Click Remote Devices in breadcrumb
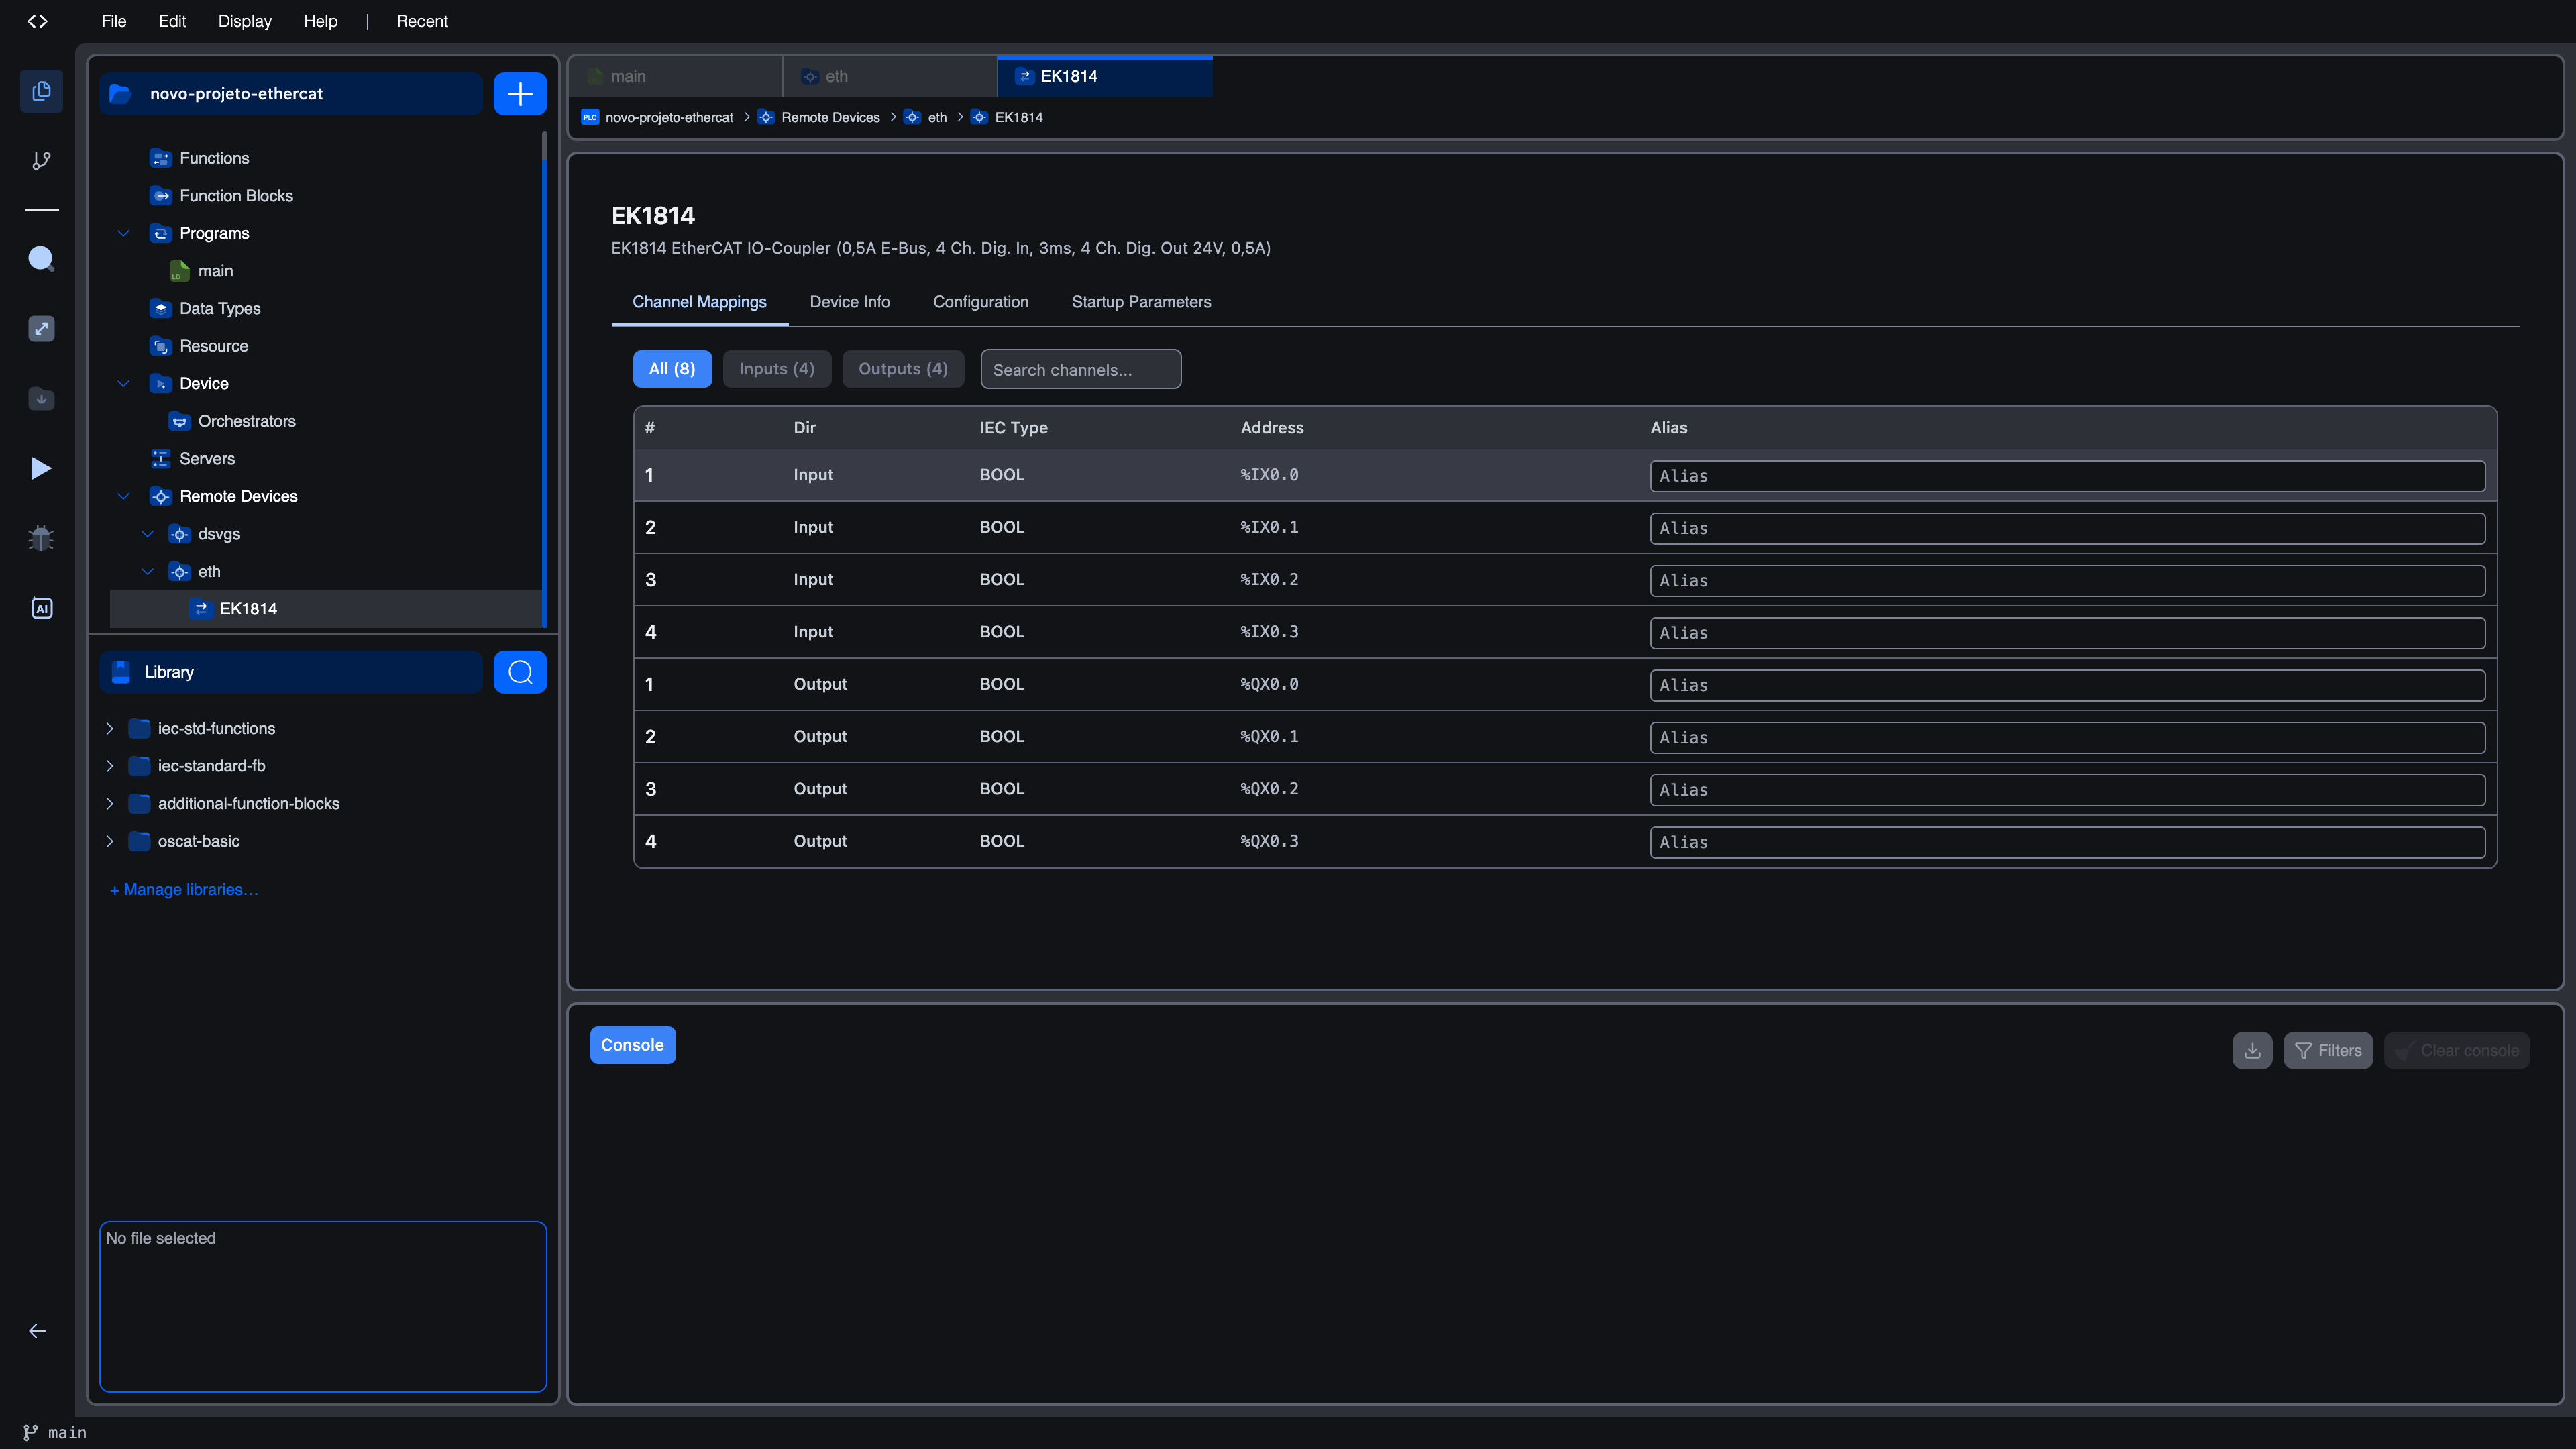This screenshot has width=2576, height=1449. click(x=830, y=117)
